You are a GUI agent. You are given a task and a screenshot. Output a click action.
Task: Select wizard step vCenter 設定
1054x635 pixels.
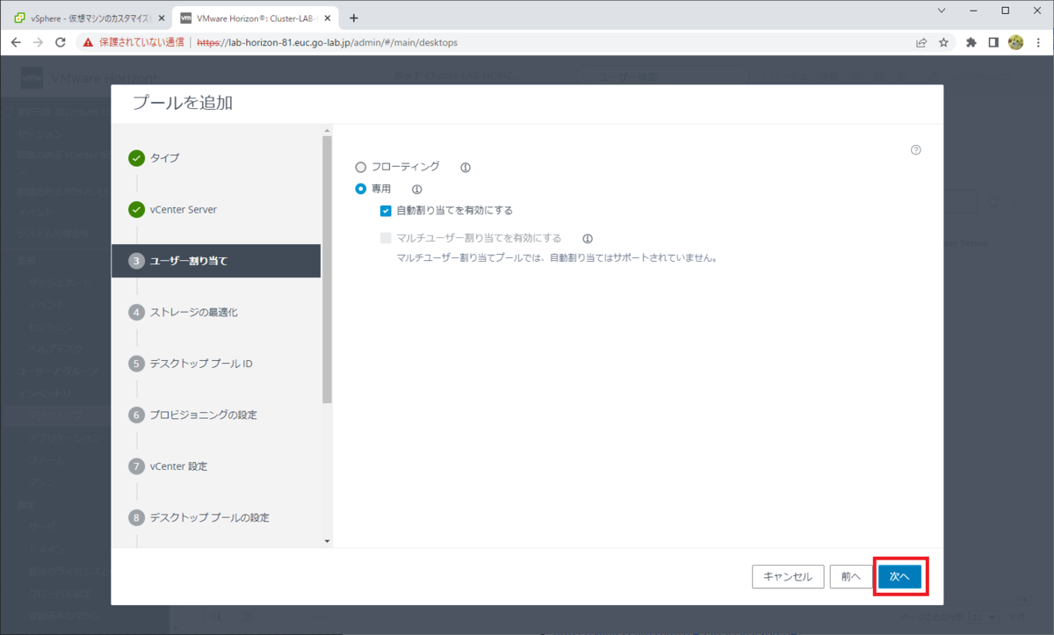[179, 466]
